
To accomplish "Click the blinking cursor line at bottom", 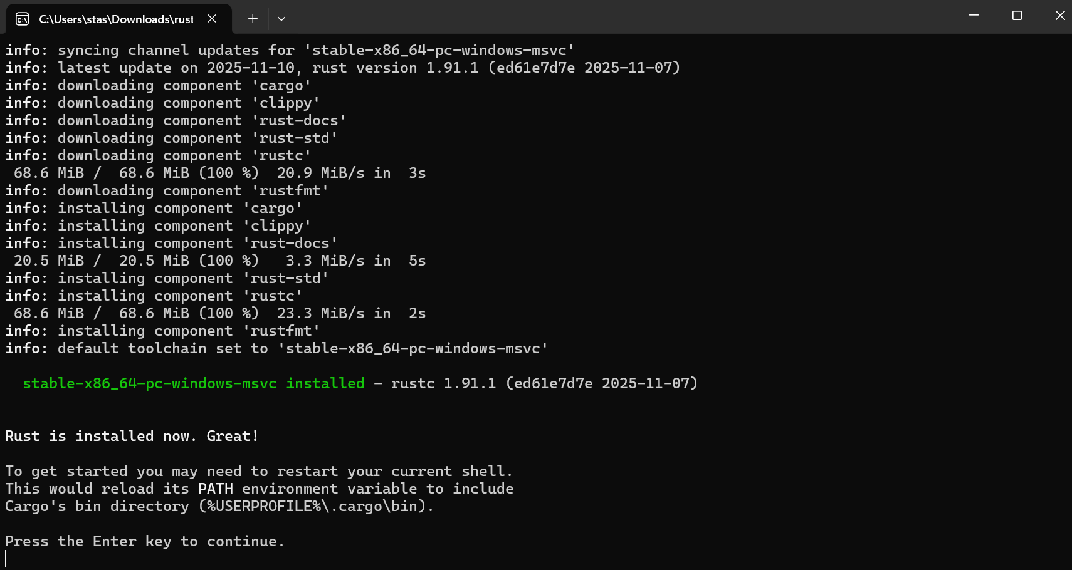I will click(x=6, y=559).
